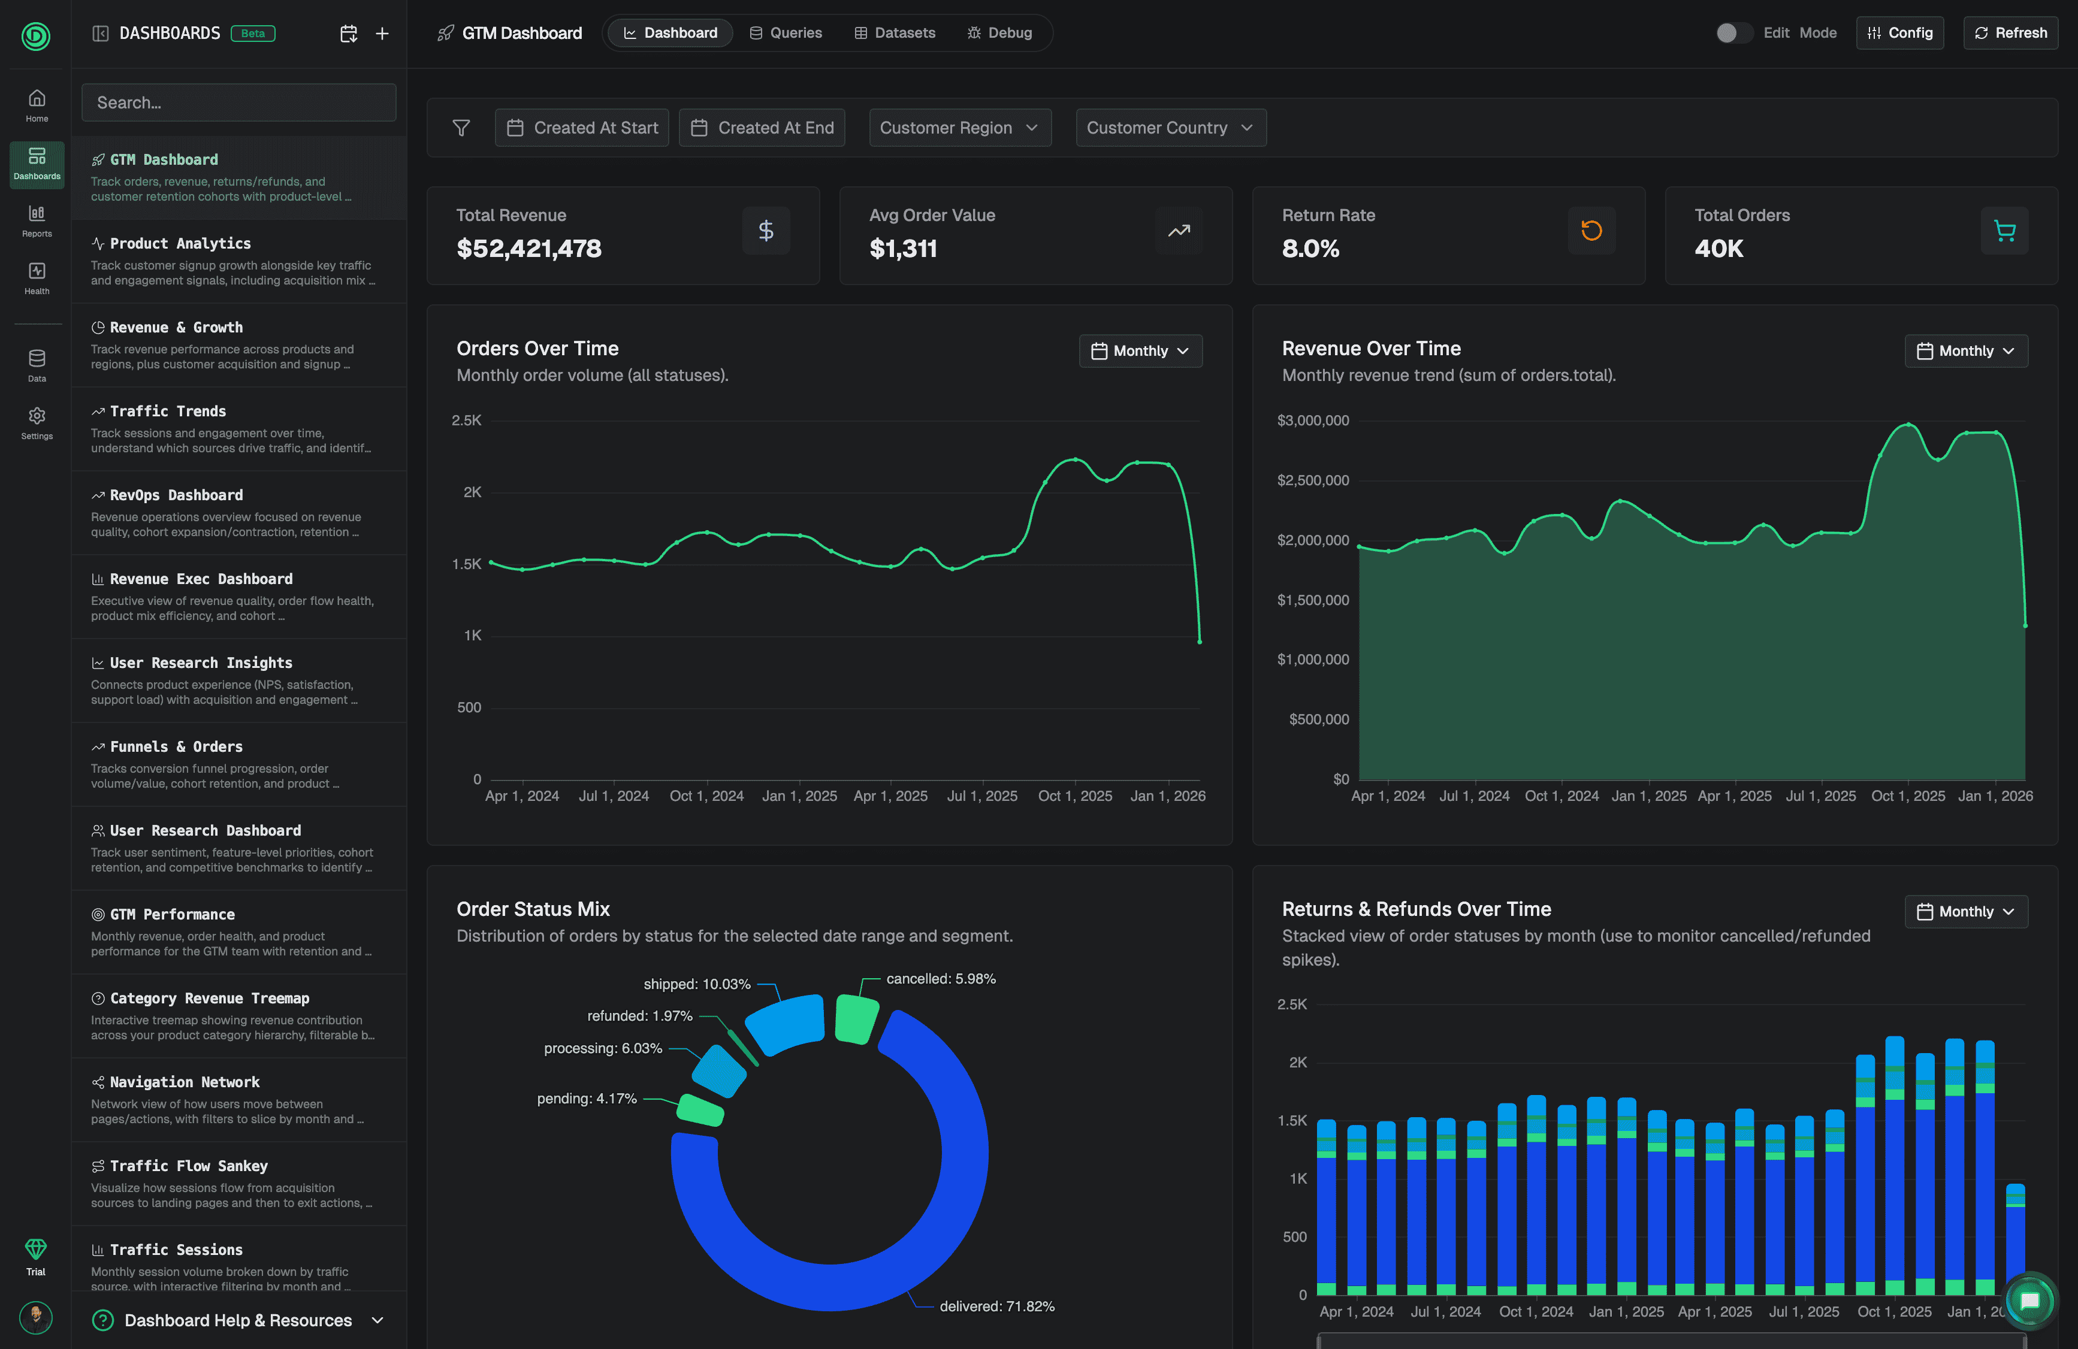Open Settings gear in sidebar
The width and height of the screenshot is (2078, 1349).
[x=37, y=422]
